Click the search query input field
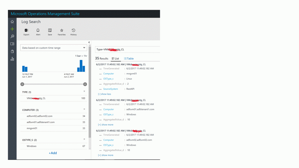This screenshot has height=168, width=299. (x=128, y=50)
